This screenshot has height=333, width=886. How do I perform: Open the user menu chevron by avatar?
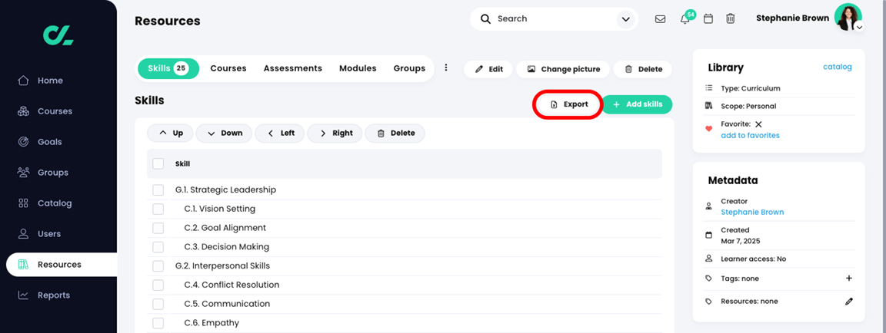(x=859, y=27)
